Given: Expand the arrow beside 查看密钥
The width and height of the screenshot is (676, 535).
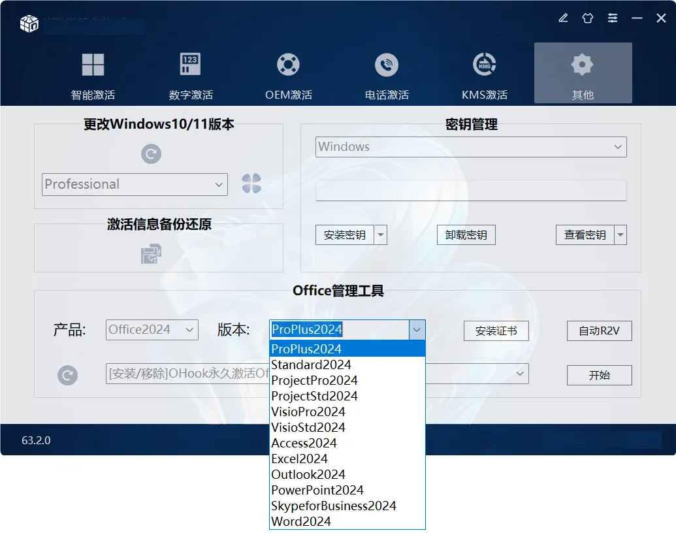Looking at the screenshot, I should point(620,235).
